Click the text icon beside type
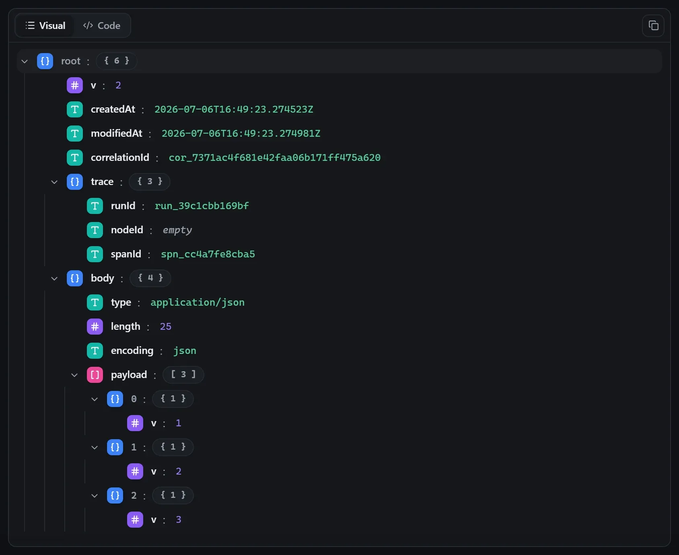 click(95, 302)
